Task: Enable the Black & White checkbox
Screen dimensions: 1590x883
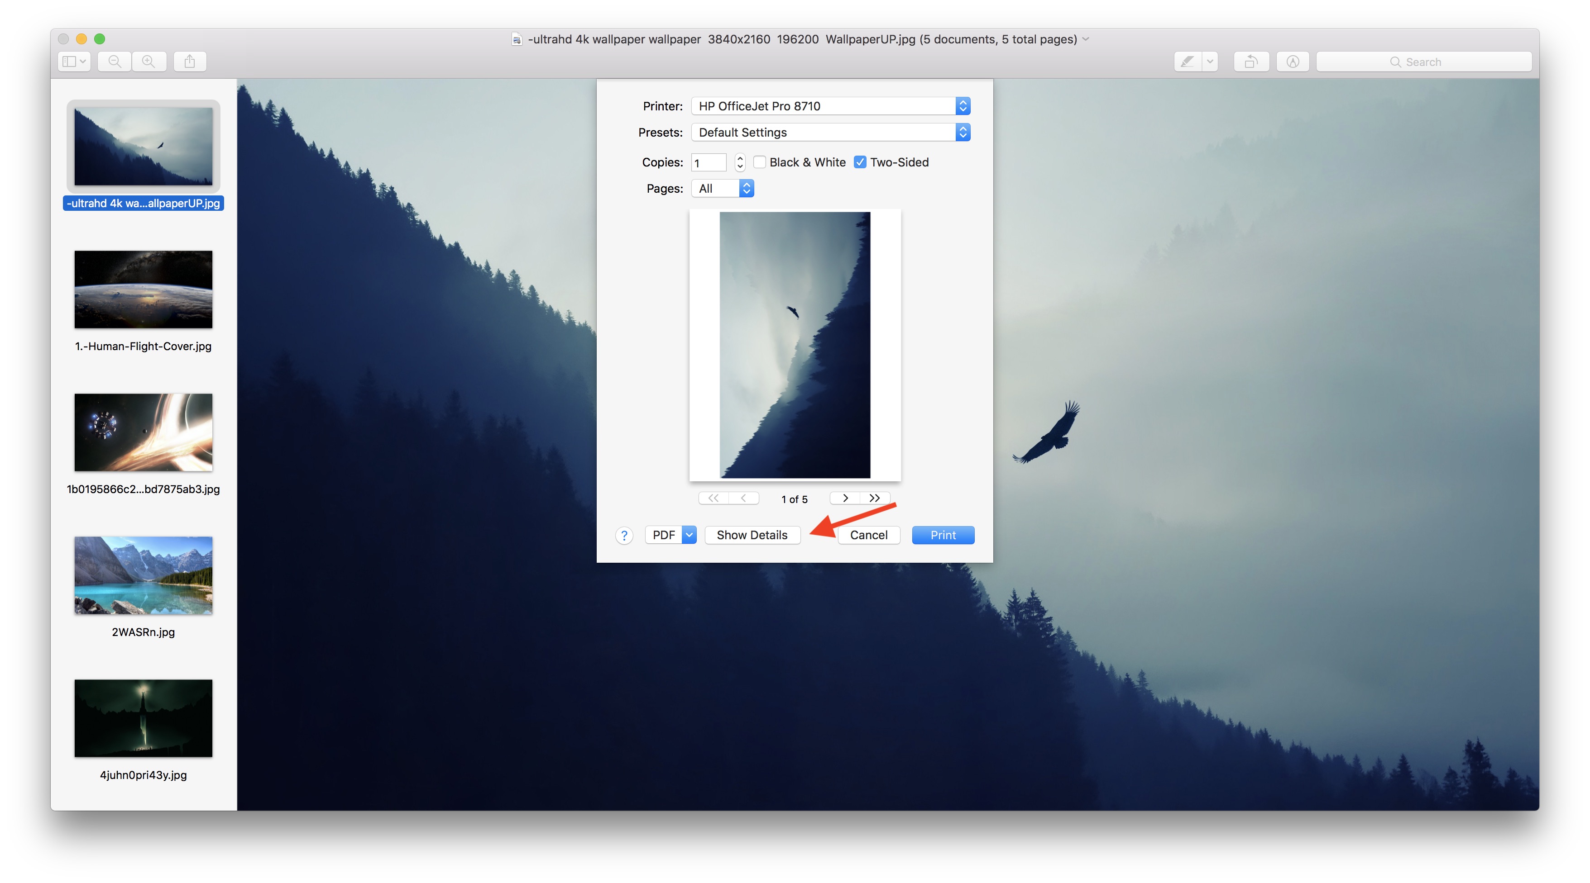Action: (x=760, y=162)
